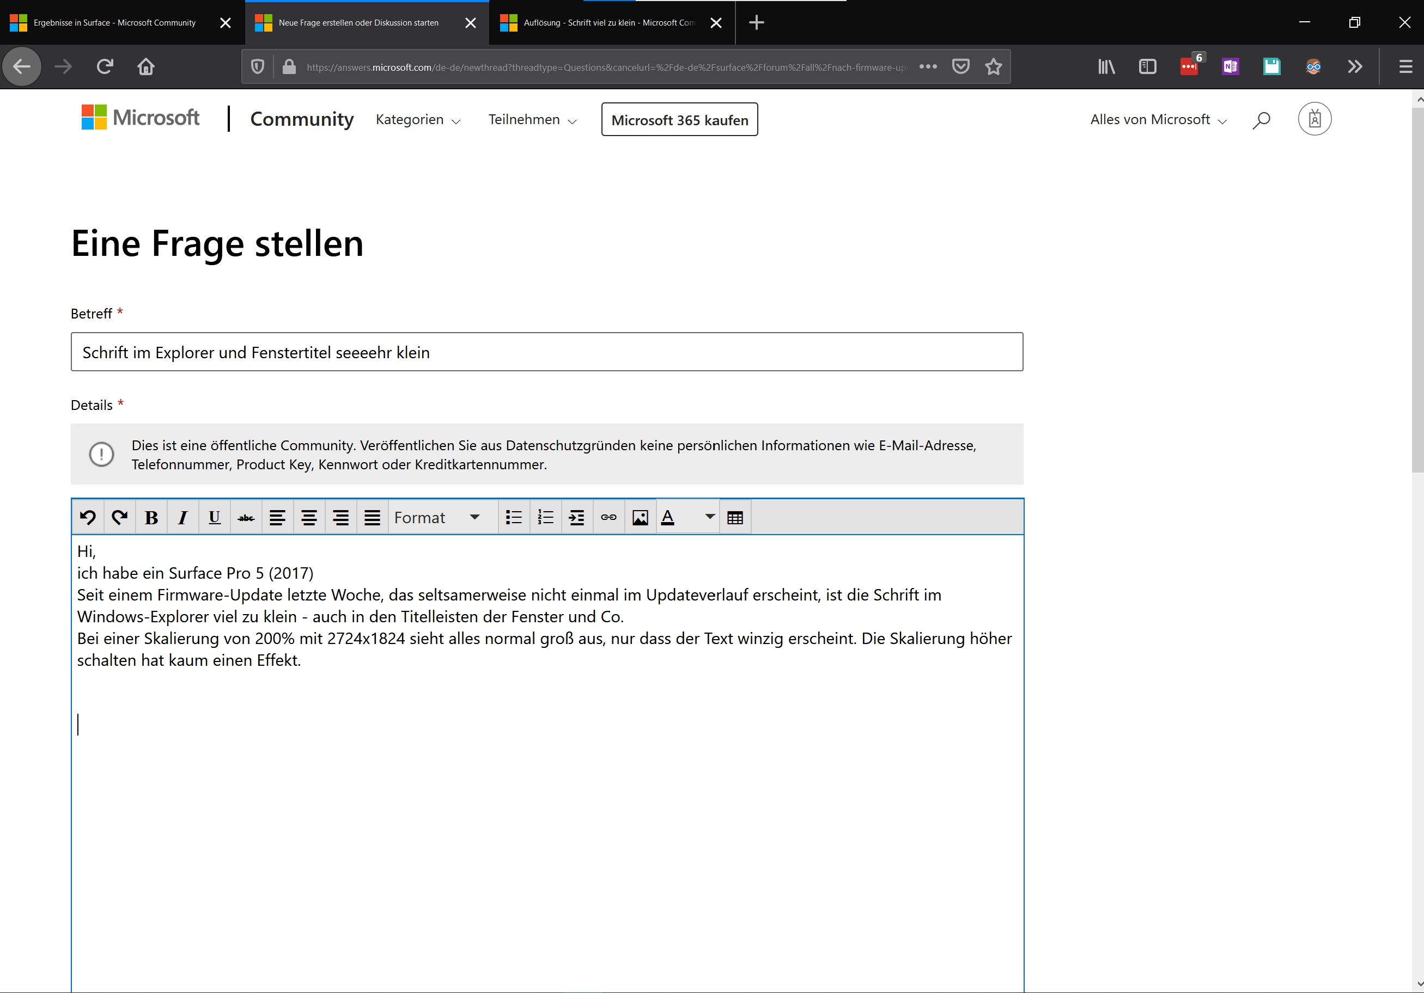Image resolution: width=1424 pixels, height=993 pixels.
Task: Show more toolbar tools overflow
Action: pyautogui.click(x=1355, y=66)
